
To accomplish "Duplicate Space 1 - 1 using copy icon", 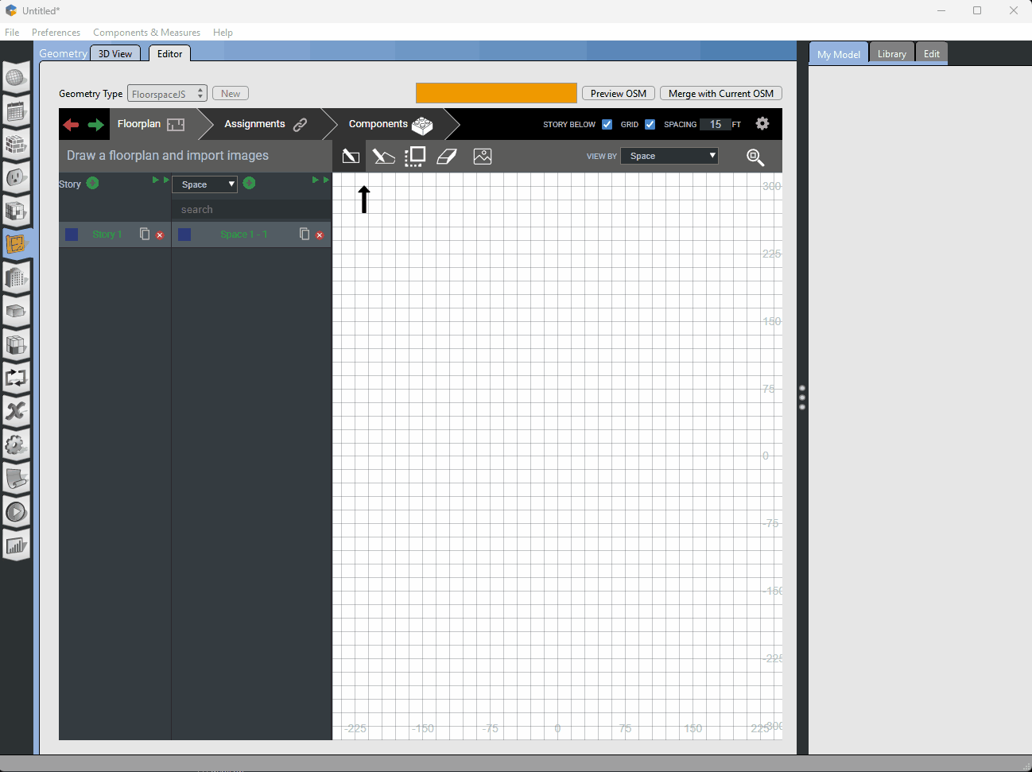I will 305,234.
